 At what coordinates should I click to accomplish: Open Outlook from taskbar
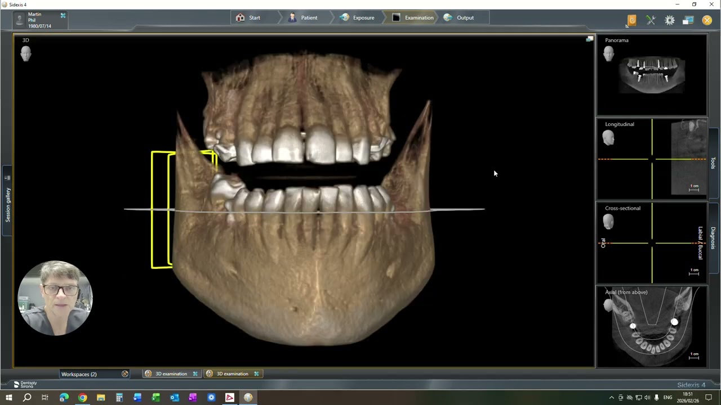[175, 398]
